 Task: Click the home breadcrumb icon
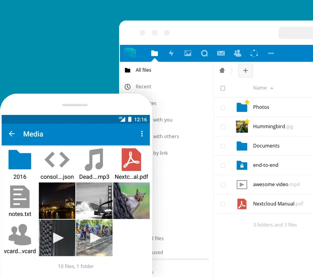coord(222,71)
